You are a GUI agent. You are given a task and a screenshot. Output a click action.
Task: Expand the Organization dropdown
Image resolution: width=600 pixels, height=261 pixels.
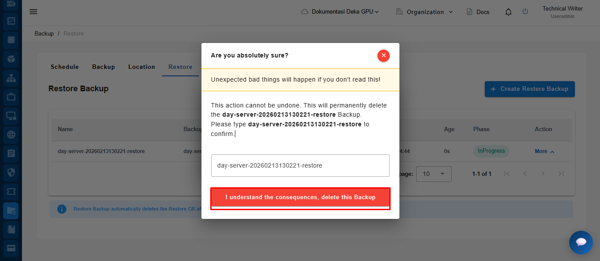pyautogui.click(x=424, y=12)
